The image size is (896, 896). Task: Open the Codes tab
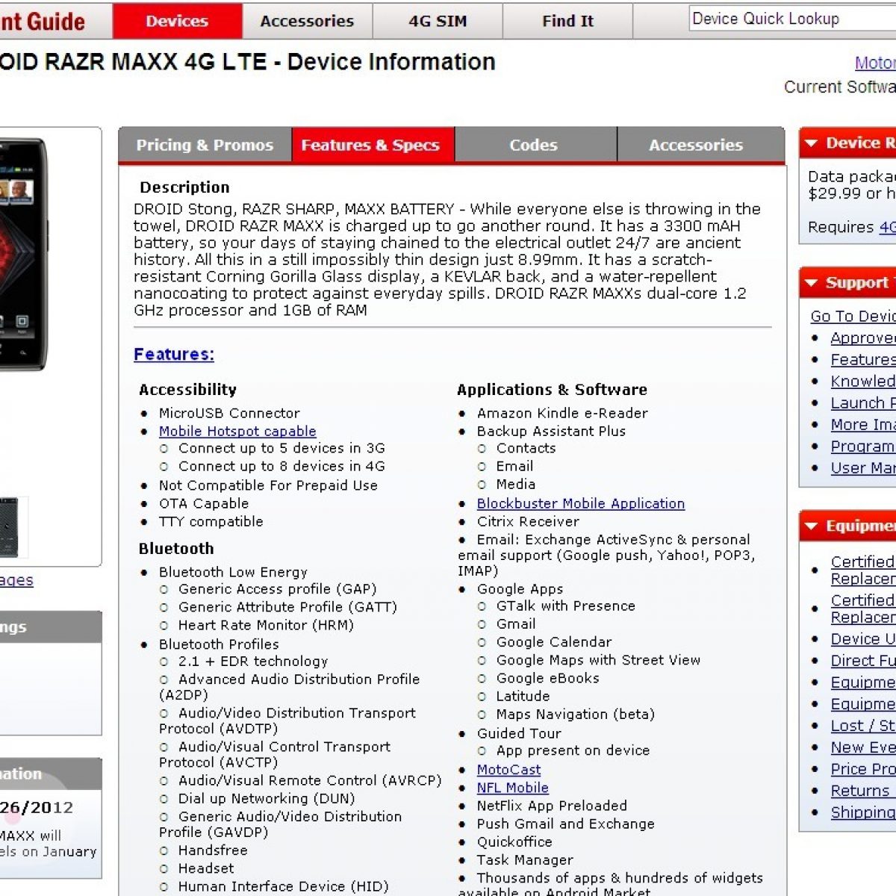pos(533,145)
